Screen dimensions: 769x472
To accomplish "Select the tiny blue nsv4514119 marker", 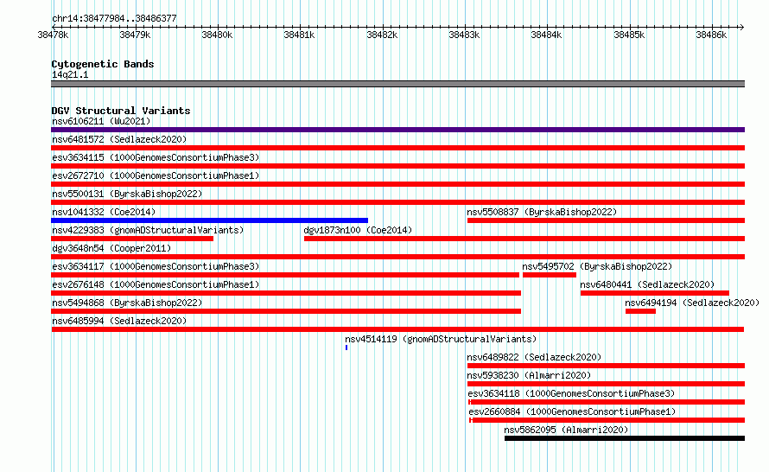I will tap(346, 348).
